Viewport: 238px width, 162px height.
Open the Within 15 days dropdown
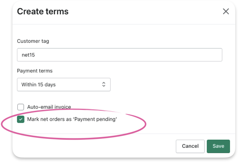[64, 85]
